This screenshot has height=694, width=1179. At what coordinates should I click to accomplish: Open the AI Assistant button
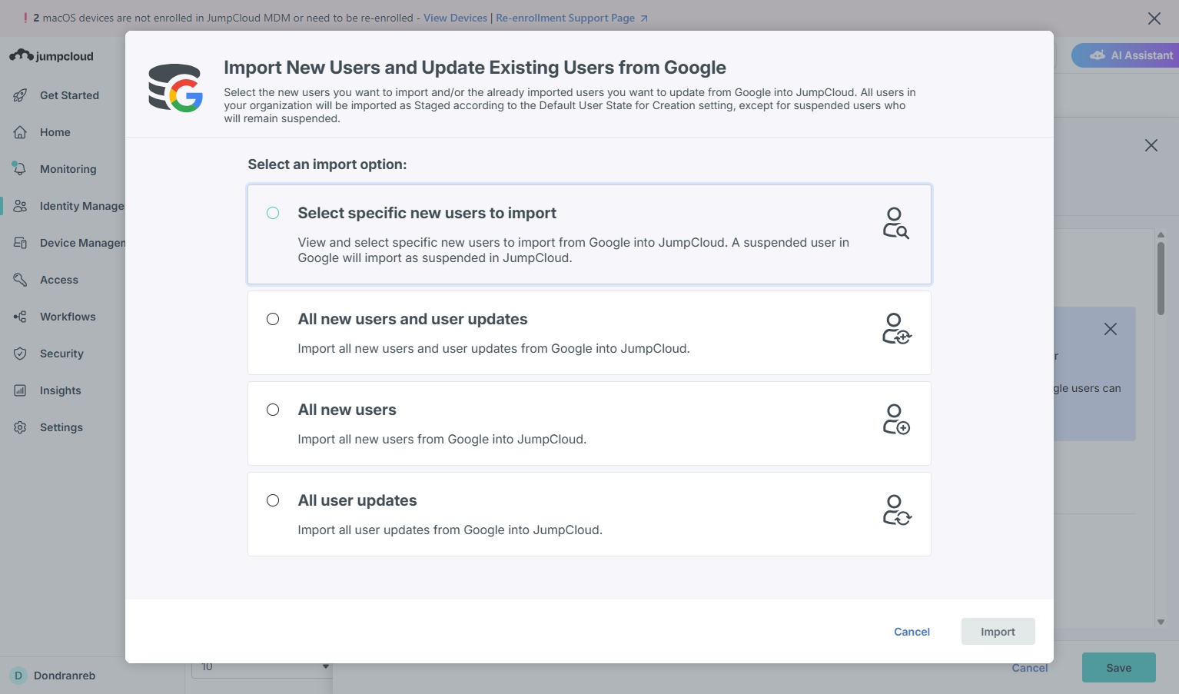(1125, 55)
